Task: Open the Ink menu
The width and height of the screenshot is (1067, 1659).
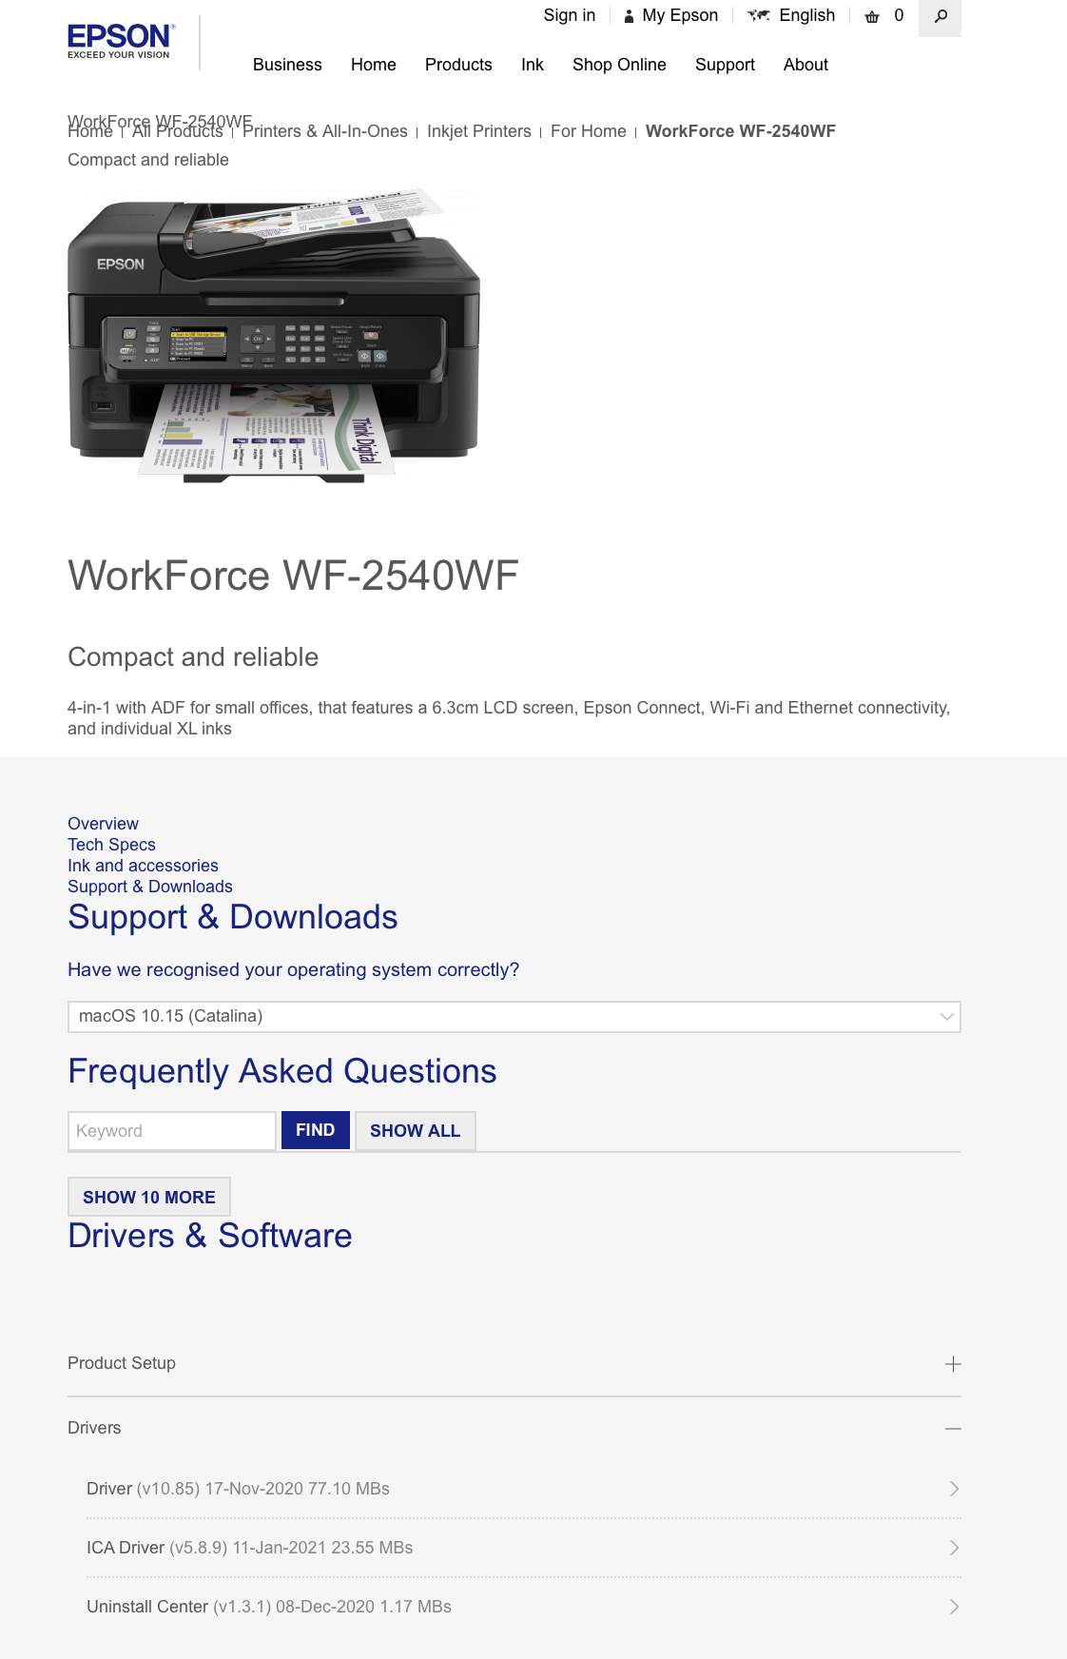Action: (533, 65)
